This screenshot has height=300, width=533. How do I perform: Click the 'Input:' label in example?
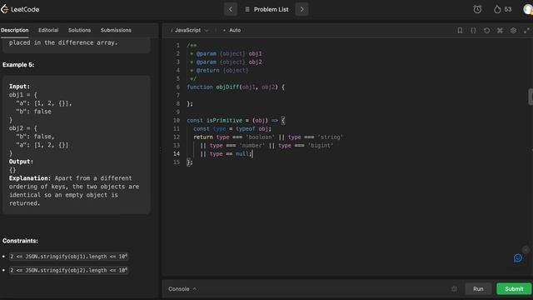click(19, 87)
